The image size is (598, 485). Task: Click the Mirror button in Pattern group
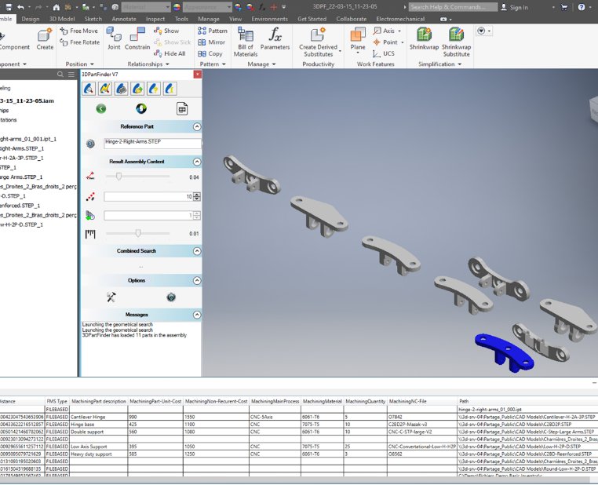coord(211,42)
